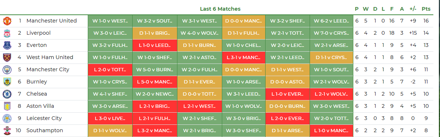Sort table by the W column header

coord(366,9)
